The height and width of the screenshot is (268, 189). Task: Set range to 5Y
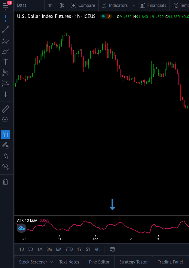pos(88,249)
